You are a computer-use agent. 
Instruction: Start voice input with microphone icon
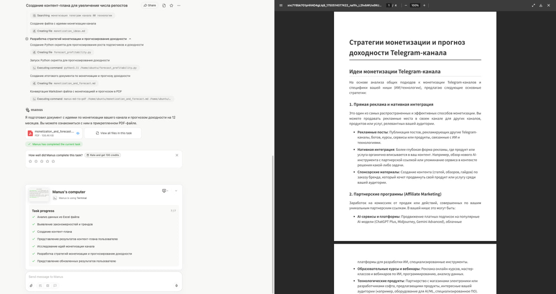coord(177,286)
